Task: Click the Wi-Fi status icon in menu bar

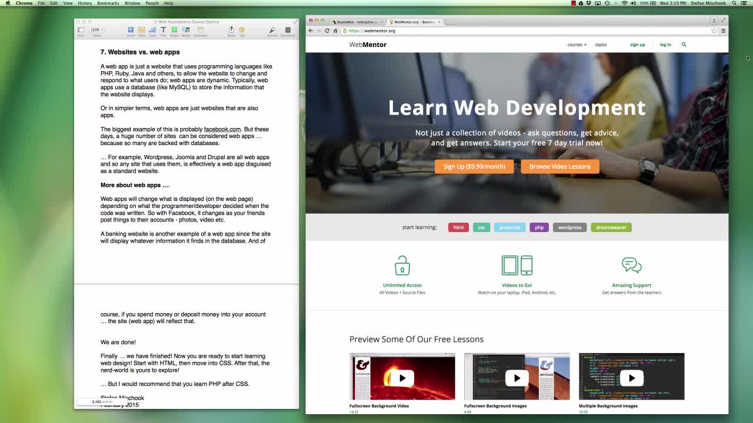Action: point(624,3)
